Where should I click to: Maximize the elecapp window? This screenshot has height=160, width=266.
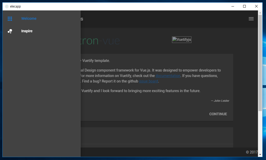coord(244,7)
